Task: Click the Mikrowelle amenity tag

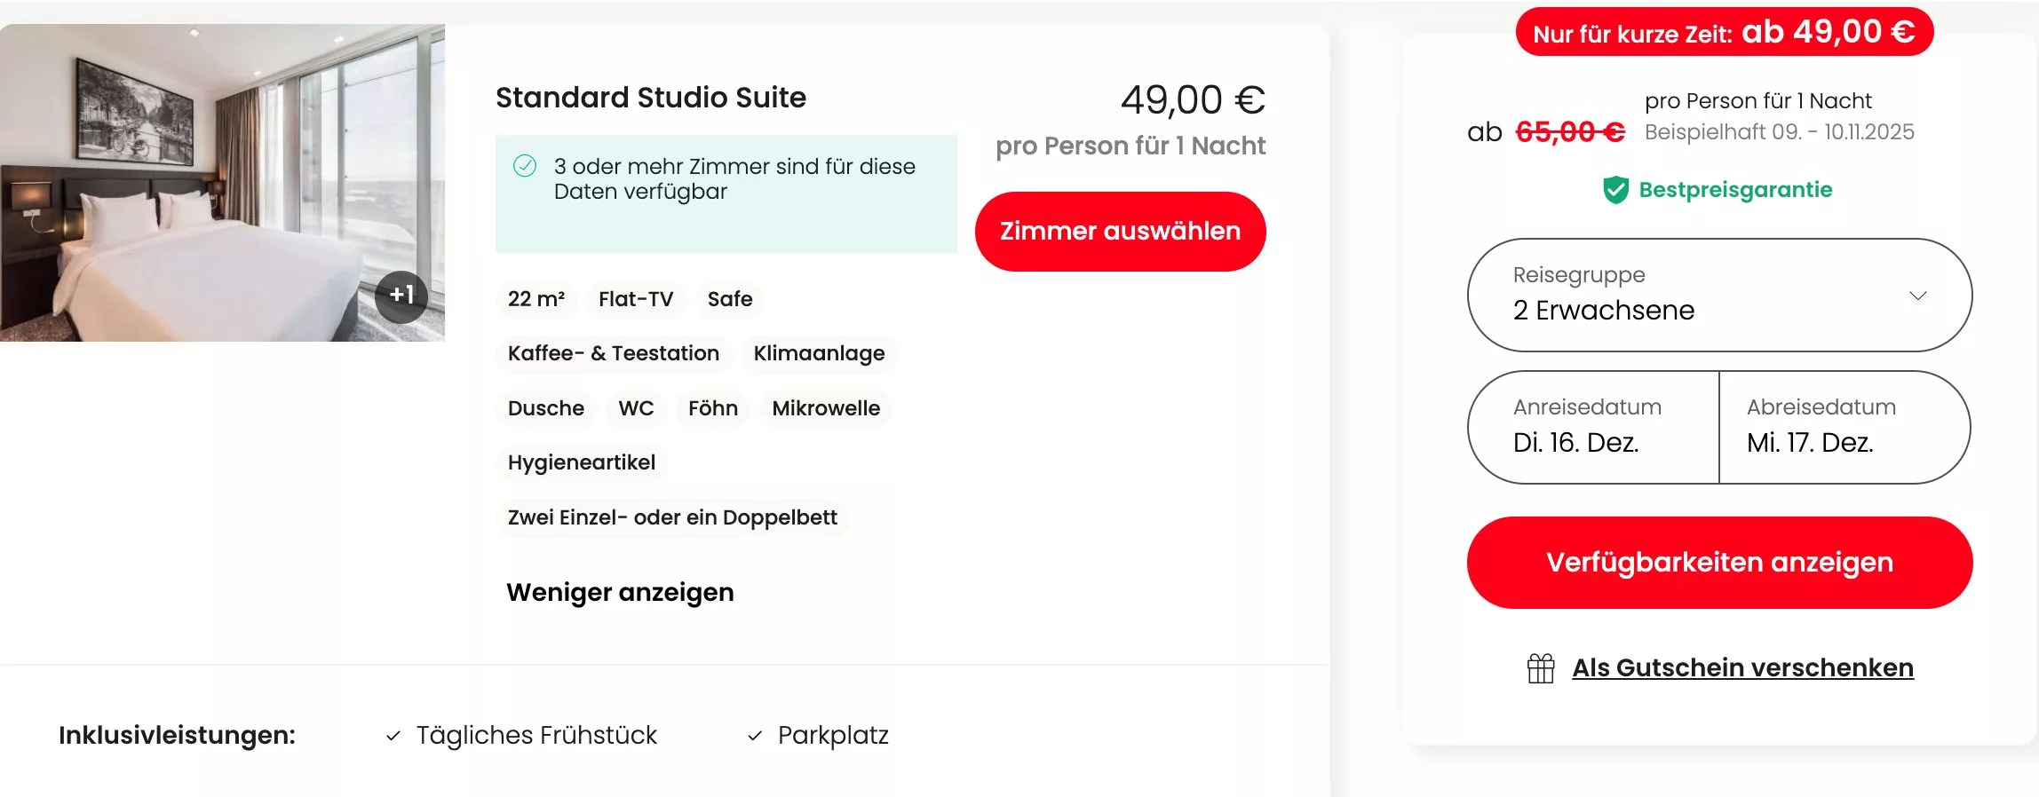Action: (x=826, y=408)
